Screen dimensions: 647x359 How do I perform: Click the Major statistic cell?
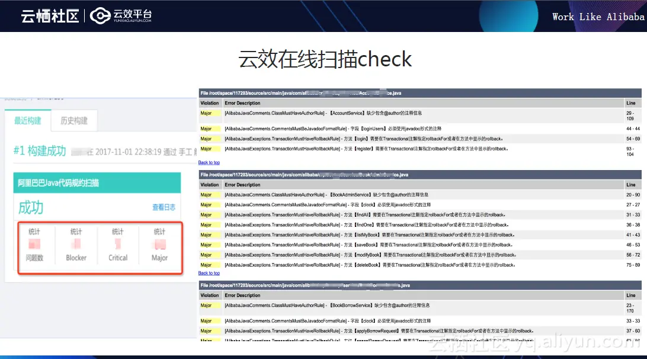point(160,245)
